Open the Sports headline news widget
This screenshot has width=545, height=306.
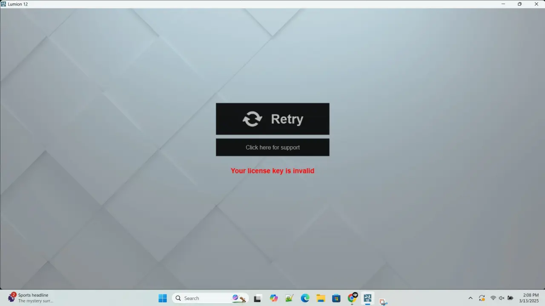pos(31,298)
